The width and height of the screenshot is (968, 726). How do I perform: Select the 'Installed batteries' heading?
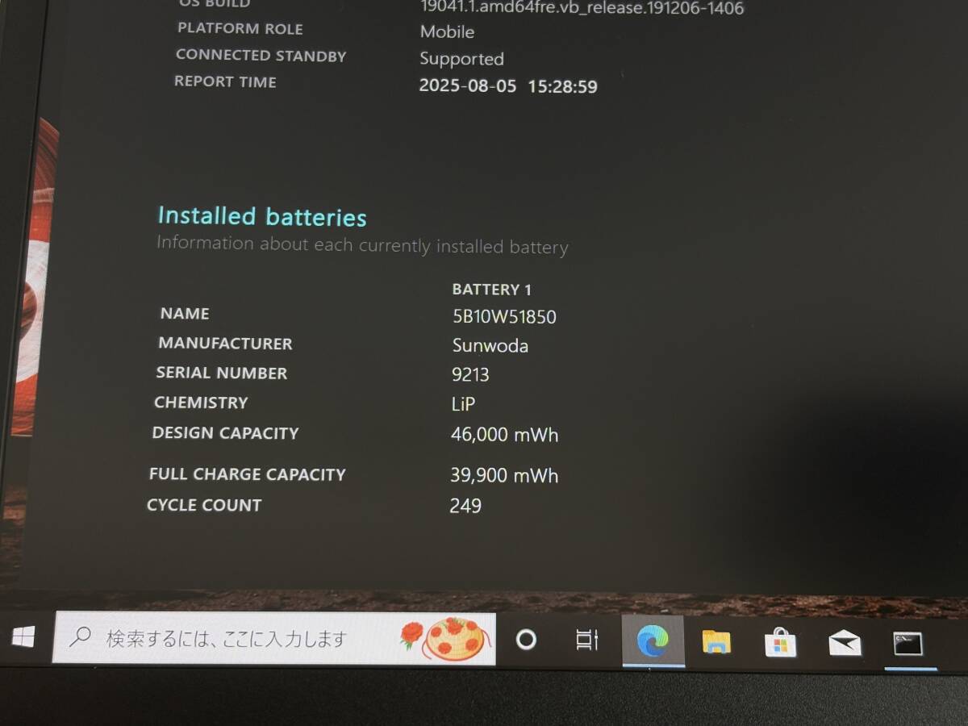point(262,216)
